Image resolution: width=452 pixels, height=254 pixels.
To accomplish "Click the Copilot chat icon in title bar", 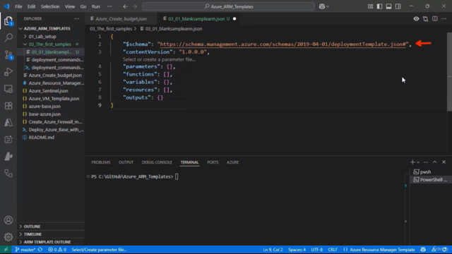I will 322,6.
